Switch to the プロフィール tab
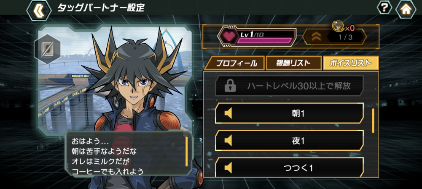Image resolution: width=422 pixels, height=189 pixels. (x=234, y=63)
